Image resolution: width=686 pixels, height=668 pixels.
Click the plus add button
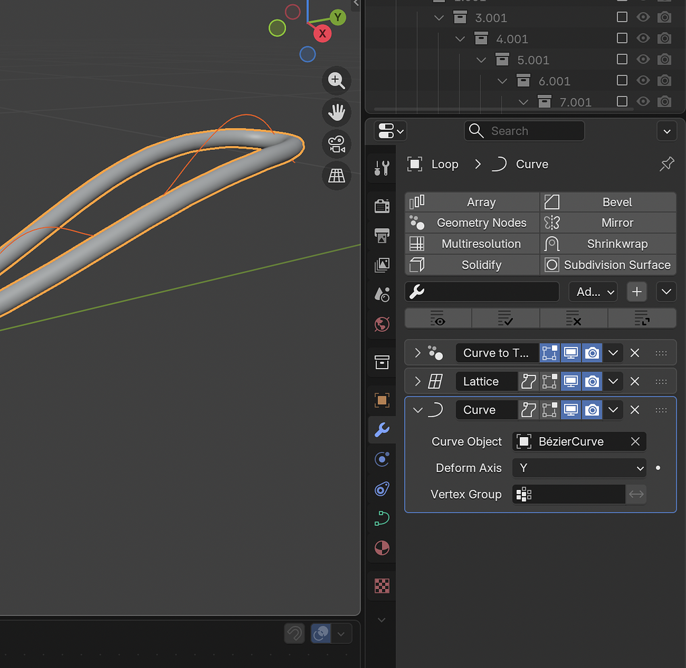coord(637,292)
